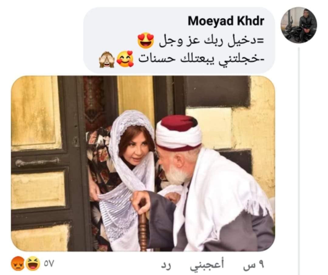This screenshot has height=275, width=328.
Task: Open Moeyad Khdr's profile picture avatar
Action: pos(299,25)
